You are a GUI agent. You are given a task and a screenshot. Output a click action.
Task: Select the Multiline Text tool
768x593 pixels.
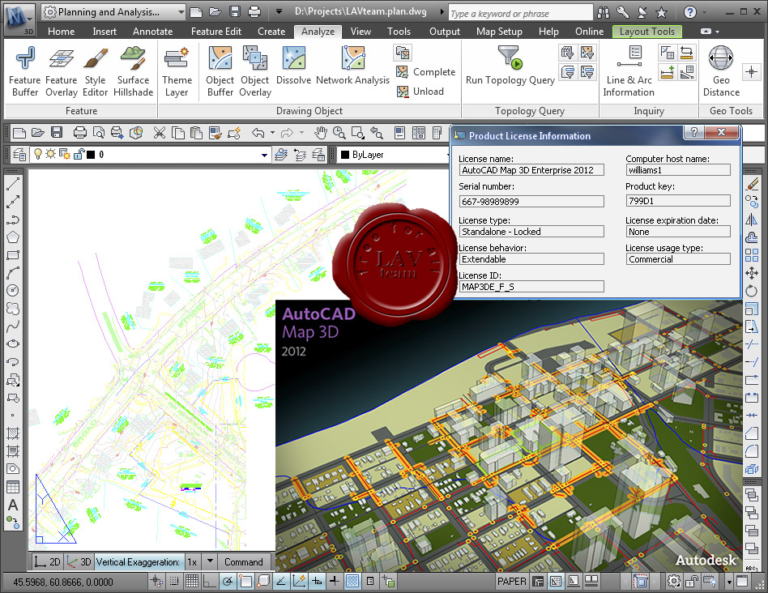pos(13,505)
